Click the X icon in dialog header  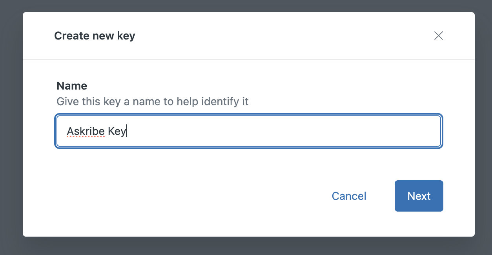click(438, 36)
